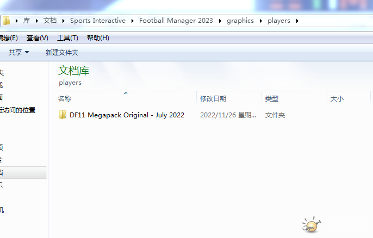The image size is (373, 238).
Task: Open the 帮助(H) menu
Action: point(98,38)
